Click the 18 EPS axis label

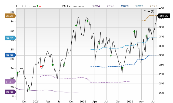[12, 97]
